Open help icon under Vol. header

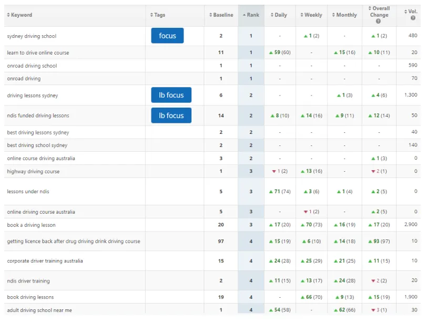(x=413, y=18)
